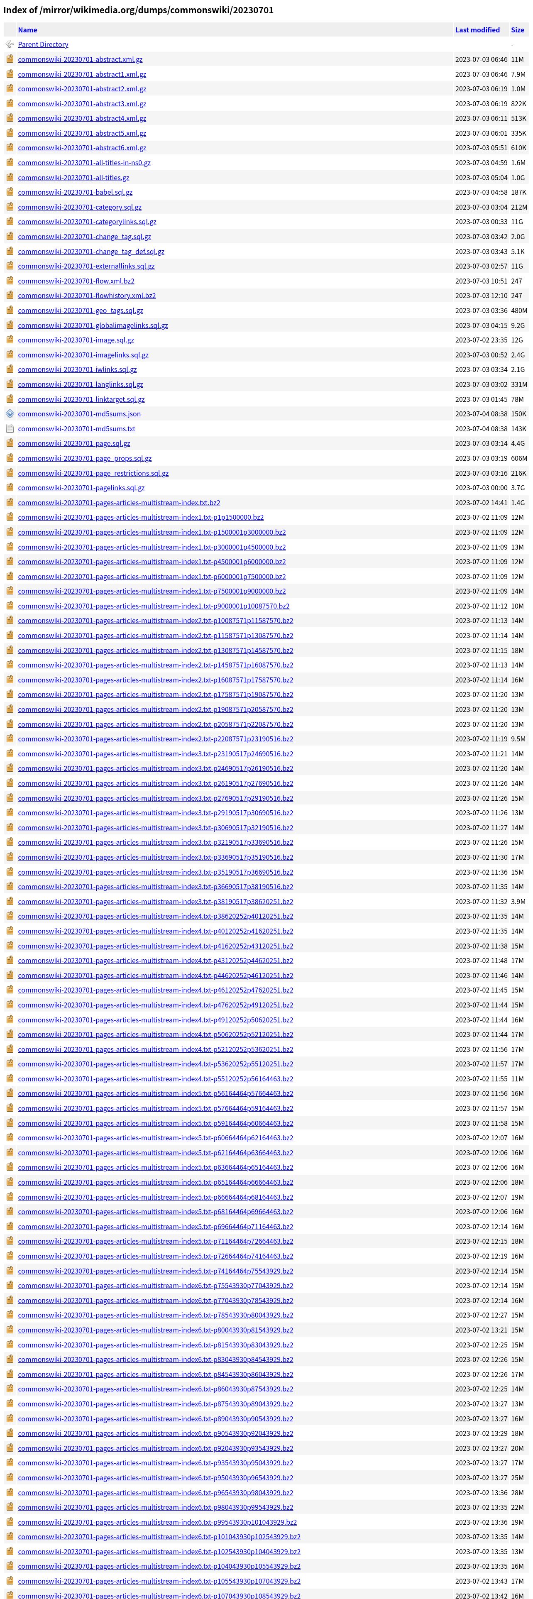Click the file icon next to md5sums.json

pyautogui.click(x=10, y=413)
